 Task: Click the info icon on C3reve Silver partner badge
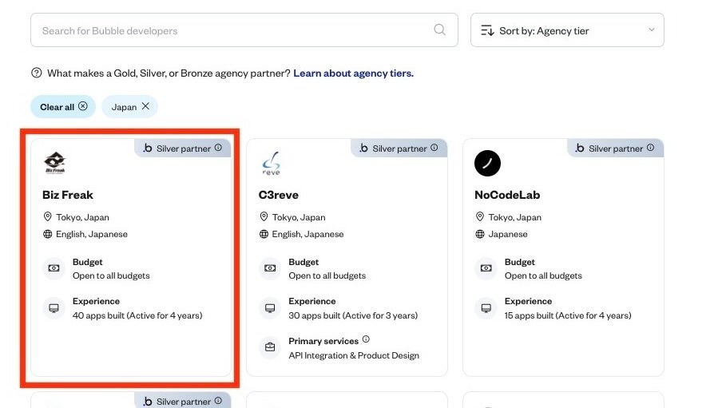(434, 147)
